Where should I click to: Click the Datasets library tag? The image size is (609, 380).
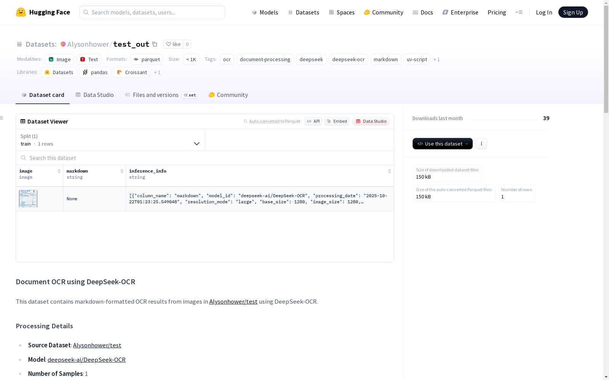coord(59,72)
